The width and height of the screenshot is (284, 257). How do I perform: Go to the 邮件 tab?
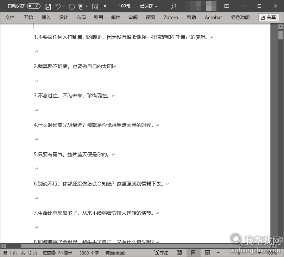click(116, 17)
